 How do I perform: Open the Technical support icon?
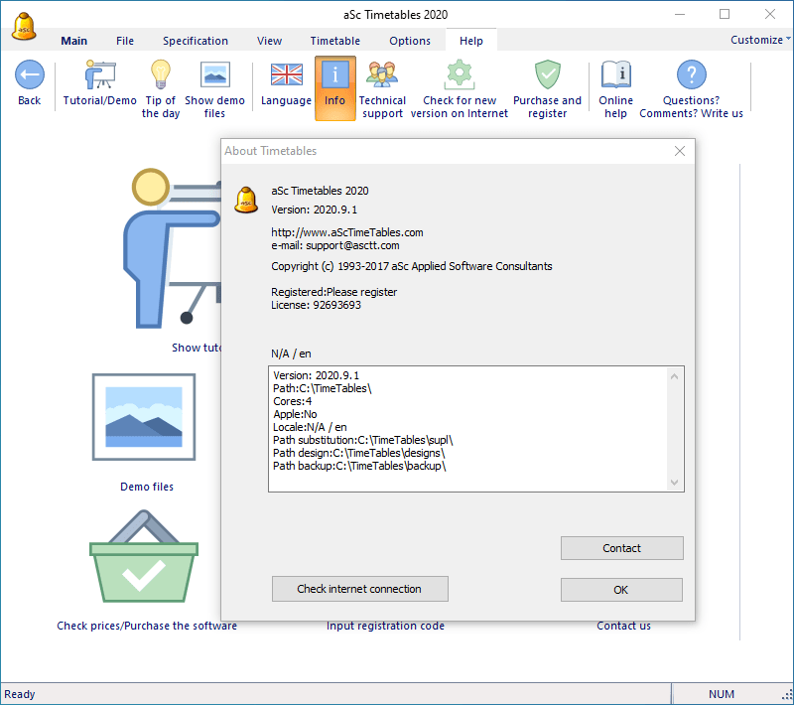(x=382, y=74)
